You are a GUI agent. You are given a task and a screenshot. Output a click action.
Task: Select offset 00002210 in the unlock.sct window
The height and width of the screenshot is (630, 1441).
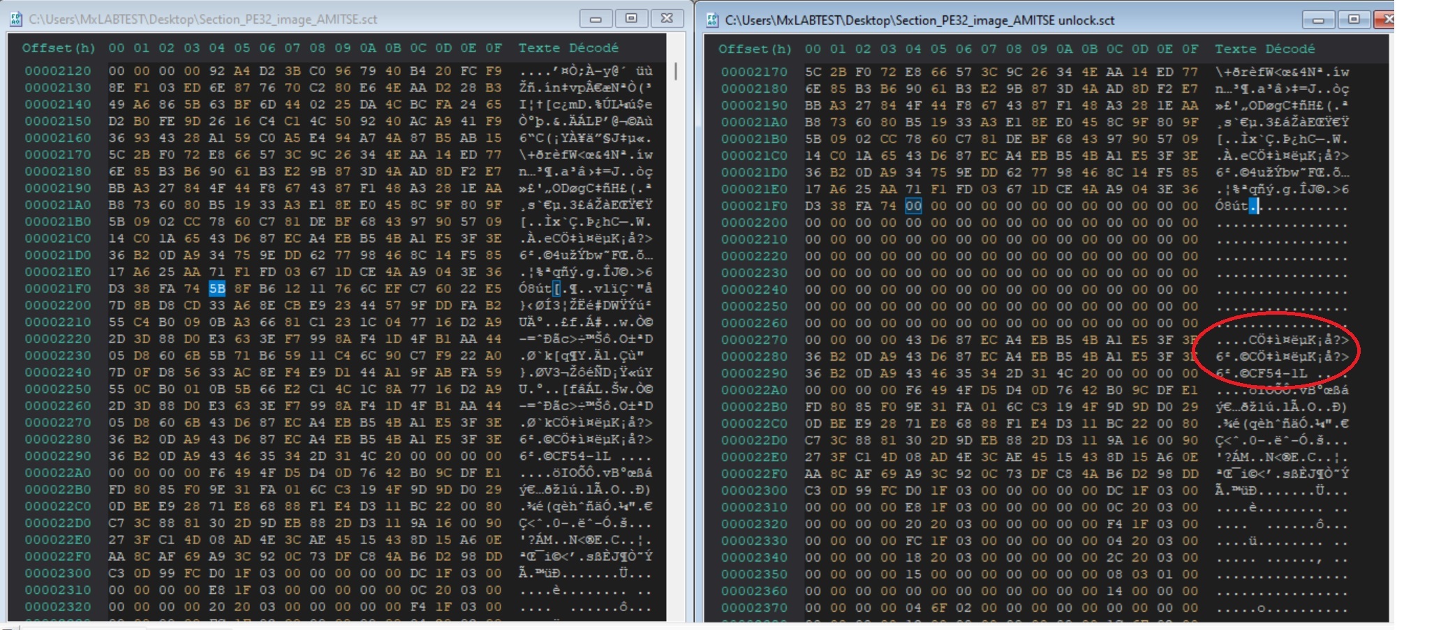(754, 239)
